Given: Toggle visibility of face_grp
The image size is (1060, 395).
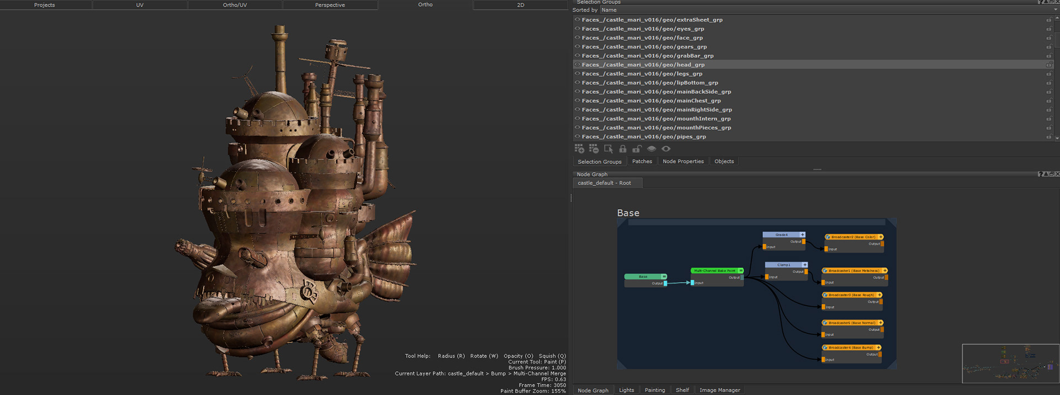Looking at the screenshot, I should click(x=577, y=38).
